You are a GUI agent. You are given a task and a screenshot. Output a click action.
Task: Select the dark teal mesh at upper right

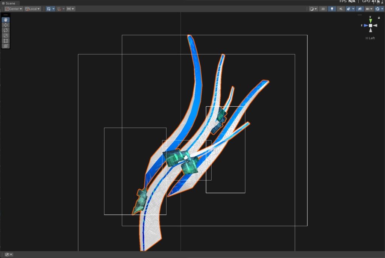pos(219,120)
